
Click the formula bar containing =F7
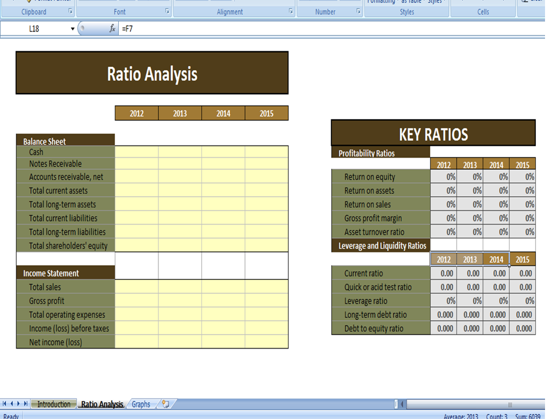tap(331, 29)
